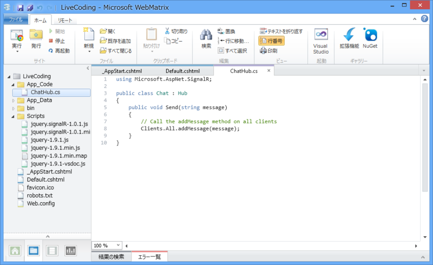Go to line with 行に移動
This screenshot has height=265, width=433.
pyautogui.click(x=233, y=41)
